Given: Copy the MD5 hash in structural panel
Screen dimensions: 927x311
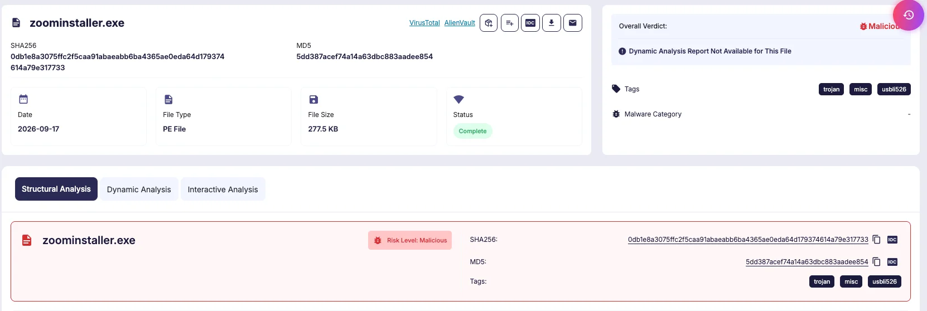Looking at the screenshot, I should [876, 262].
